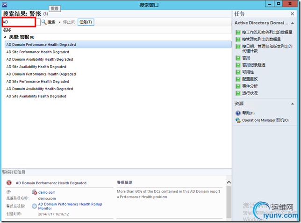Open the 运行状况 report icon

point(238,93)
